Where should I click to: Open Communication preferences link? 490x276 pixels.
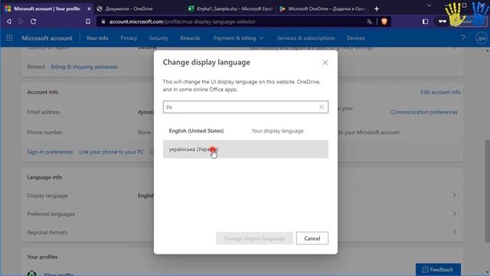424,112
